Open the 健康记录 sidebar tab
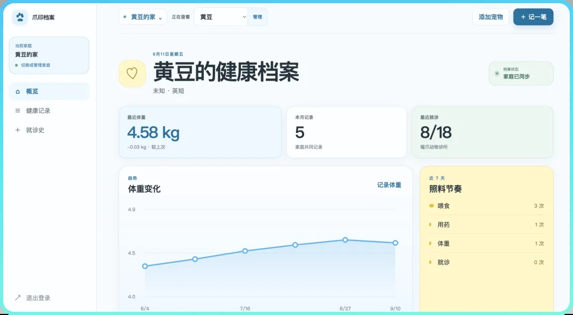 click(x=49, y=111)
